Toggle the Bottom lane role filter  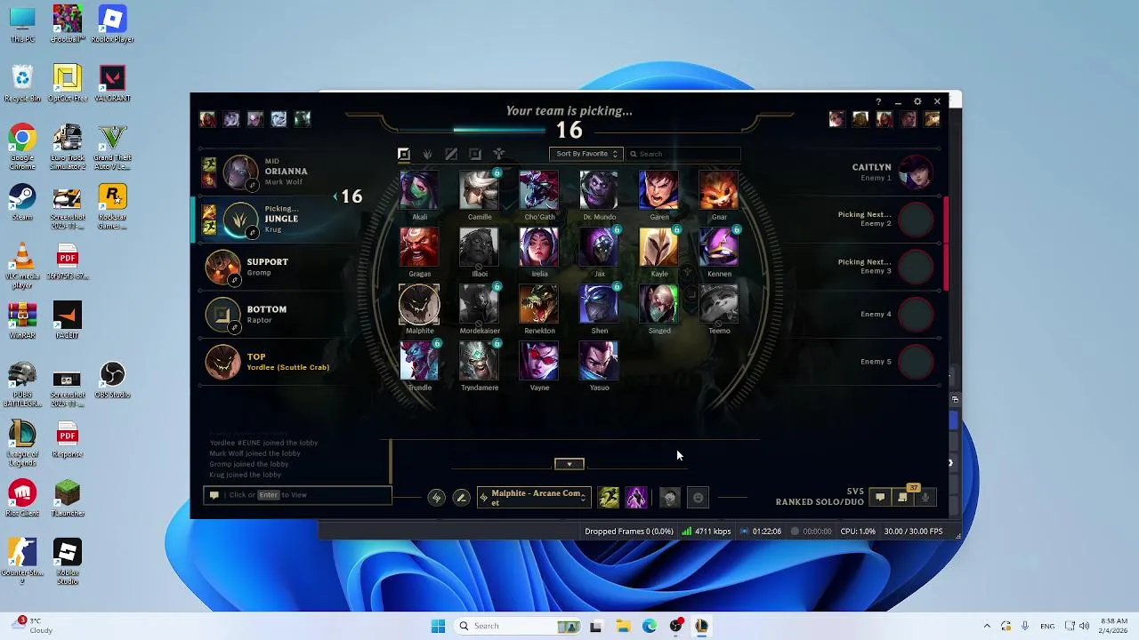tap(475, 154)
